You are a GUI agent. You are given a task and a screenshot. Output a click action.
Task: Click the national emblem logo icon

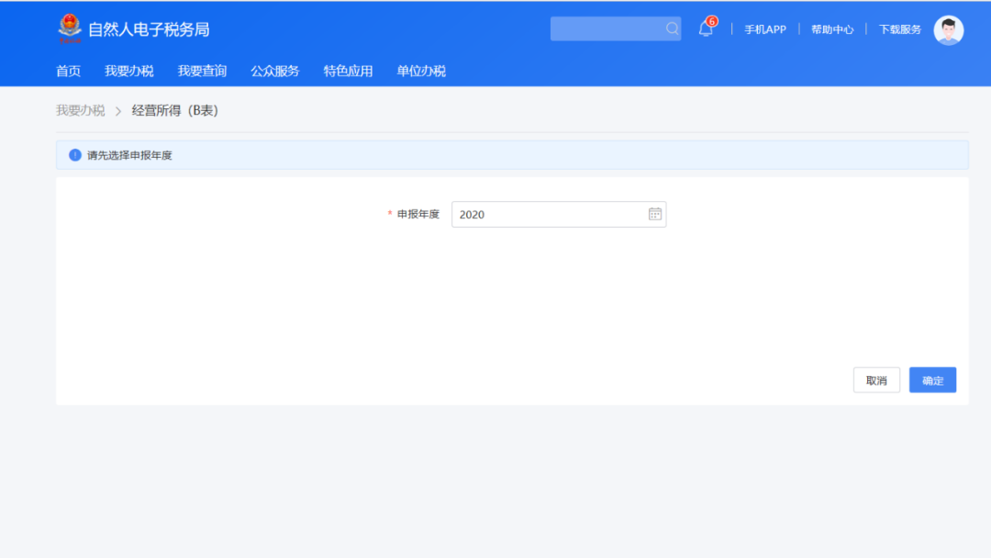point(70,28)
